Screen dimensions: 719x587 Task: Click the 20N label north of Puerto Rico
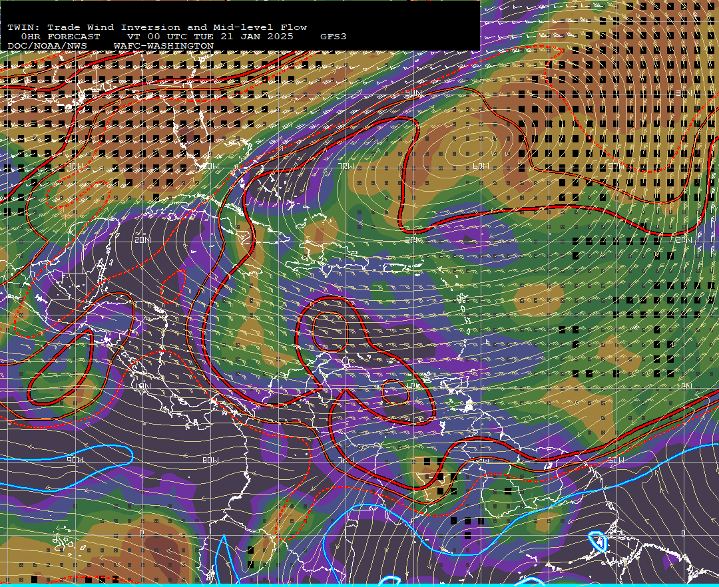coord(413,240)
